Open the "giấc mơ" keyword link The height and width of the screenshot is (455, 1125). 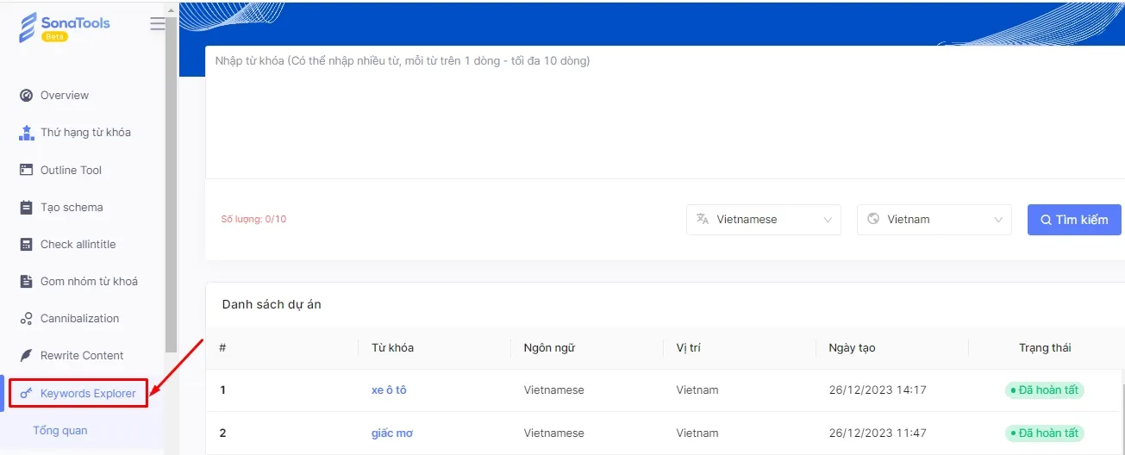coord(392,433)
